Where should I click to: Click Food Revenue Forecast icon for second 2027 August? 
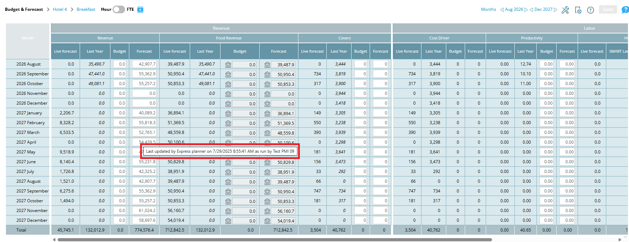[267, 182]
